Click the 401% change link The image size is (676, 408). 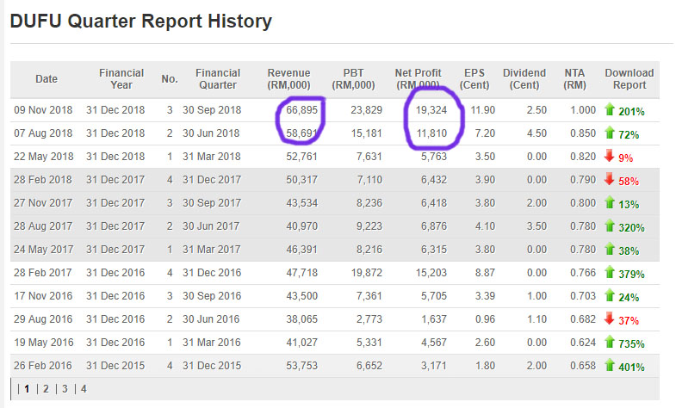pos(631,368)
